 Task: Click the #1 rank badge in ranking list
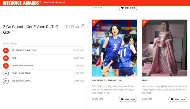tap(6, 50)
